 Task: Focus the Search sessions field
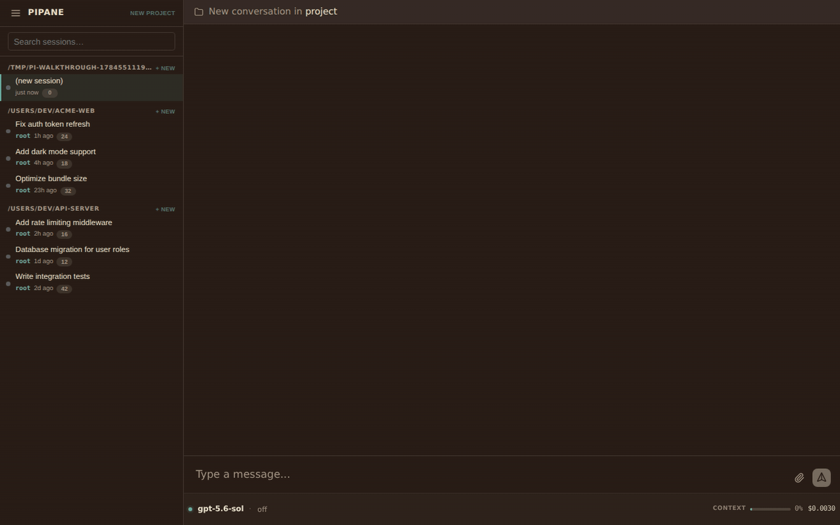[91, 41]
